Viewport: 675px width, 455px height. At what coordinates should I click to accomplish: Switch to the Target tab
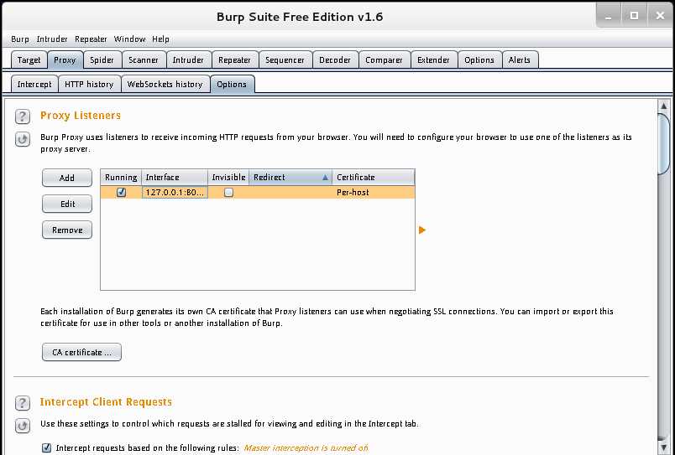(29, 60)
